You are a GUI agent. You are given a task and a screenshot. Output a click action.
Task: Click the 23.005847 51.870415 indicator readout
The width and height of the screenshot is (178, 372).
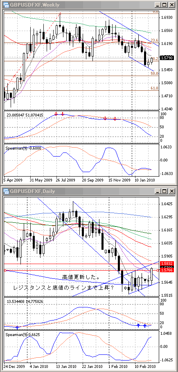[x=25, y=115]
